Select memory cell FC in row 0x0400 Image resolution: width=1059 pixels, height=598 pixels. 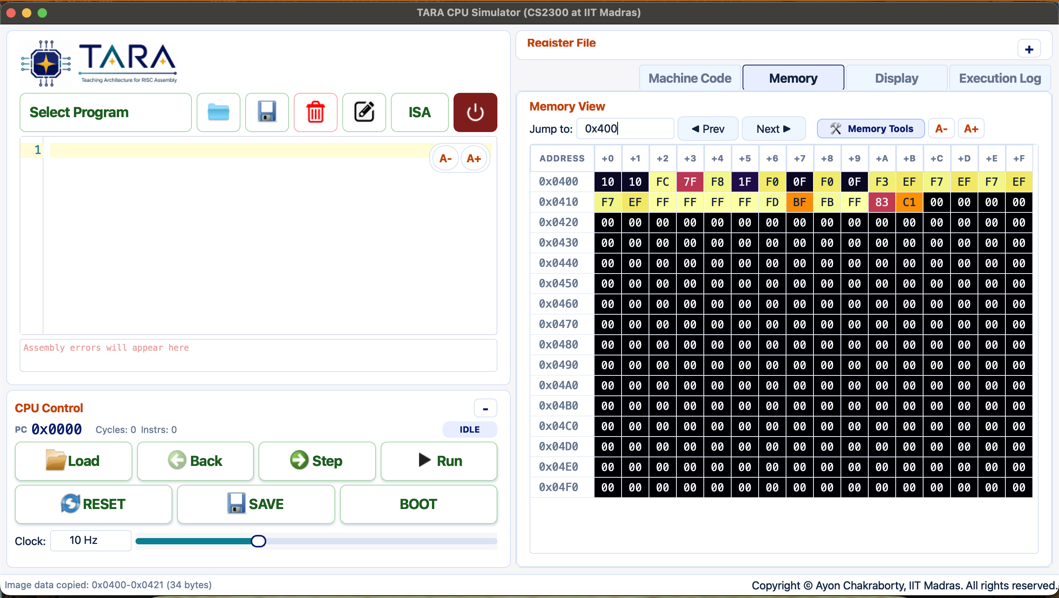click(x=662, y=182)
